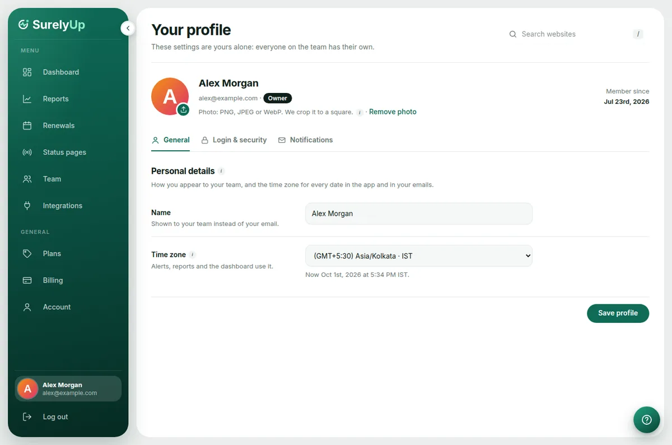Open Account in the sidebar
672x445 pixels.
[68, 307]
